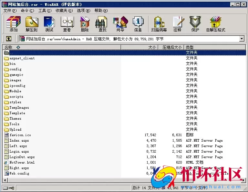Open the File (文件) menu
Image resolution: width=248 pixels, height=192 pixels.
pyautogui.click(x=10, y=11)
